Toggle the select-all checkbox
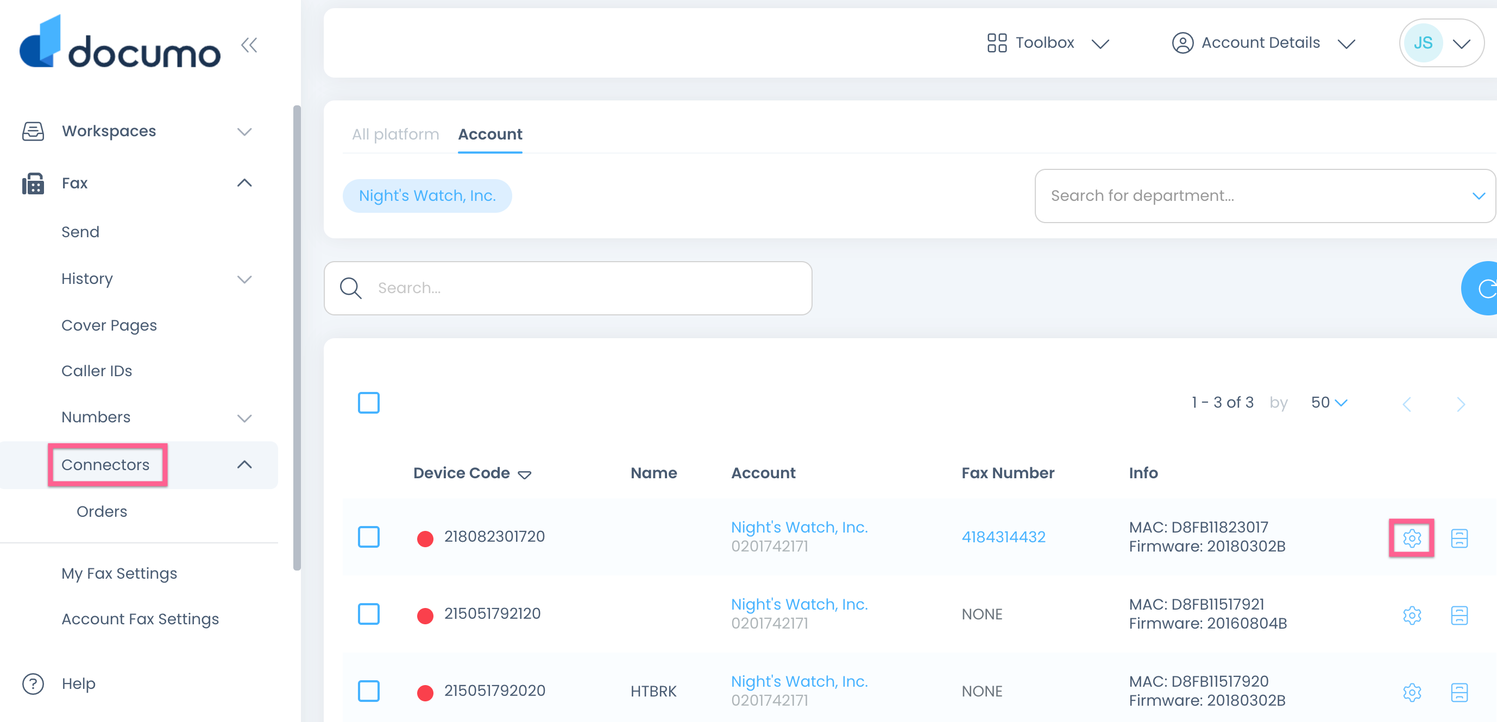Screen dimensions: 1497x722 pyautogui.click(x=368, y=403)
